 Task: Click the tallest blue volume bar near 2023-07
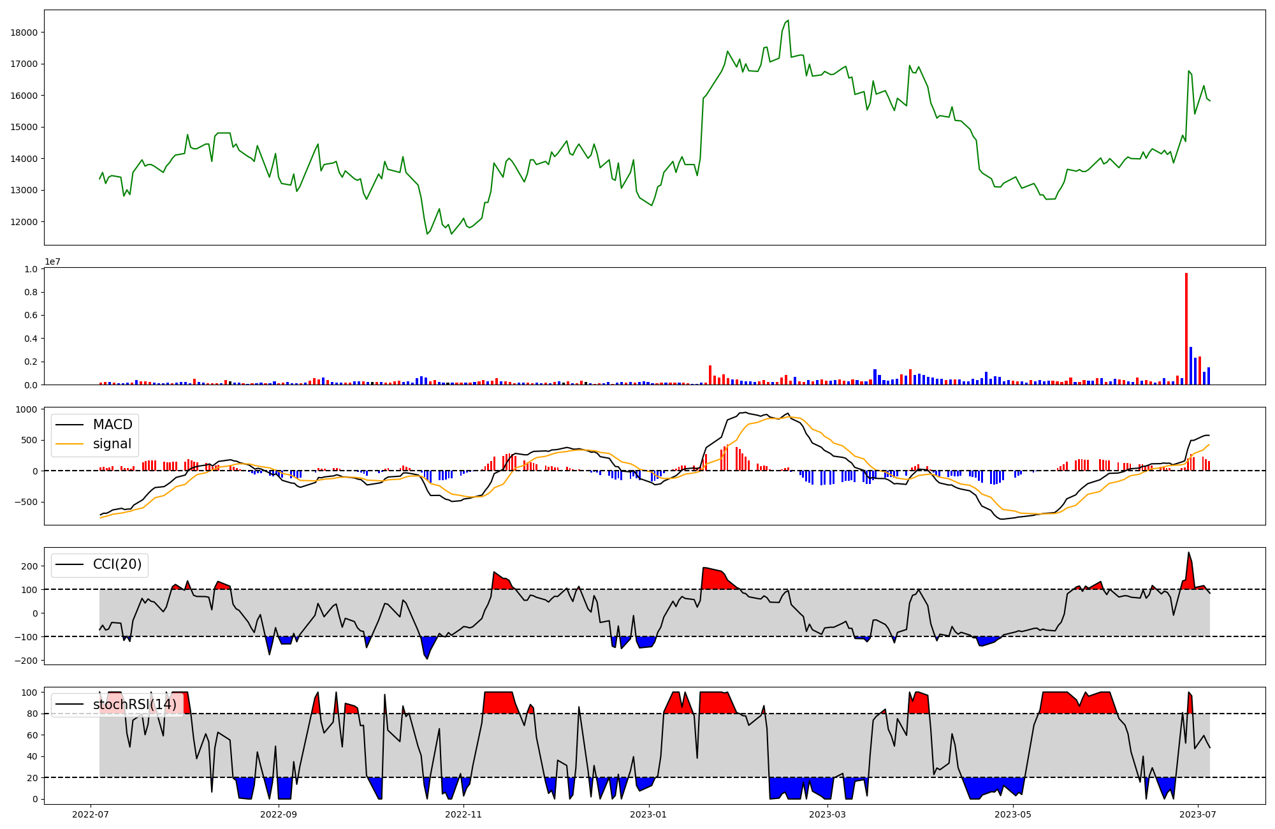click(1191, 365)
